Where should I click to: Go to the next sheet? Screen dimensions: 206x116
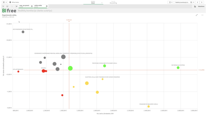[x=202, y=2]
